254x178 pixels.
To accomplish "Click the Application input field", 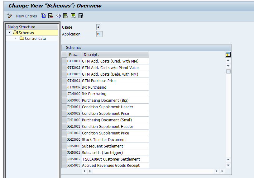I will [x=99, y=34].
